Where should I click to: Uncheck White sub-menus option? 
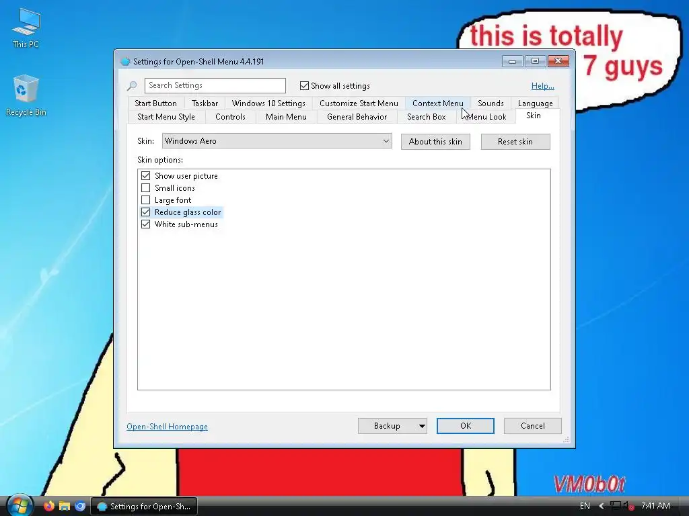click(145, 224)
